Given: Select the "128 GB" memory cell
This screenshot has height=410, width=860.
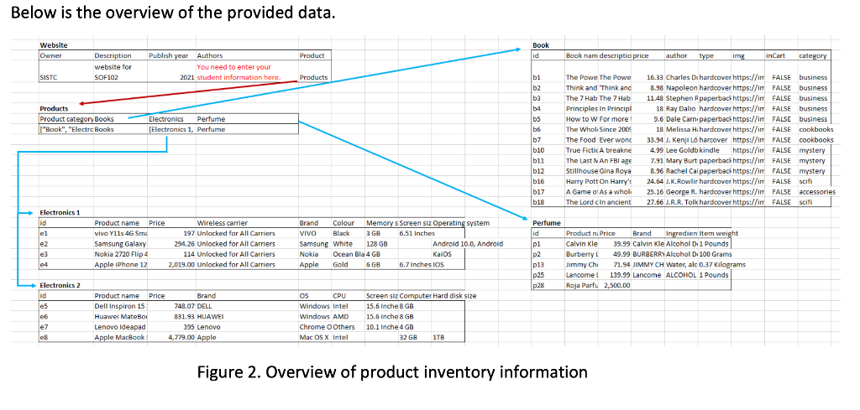Looking at the screenshot, I should pyautogui.click(x=377, y=244).
